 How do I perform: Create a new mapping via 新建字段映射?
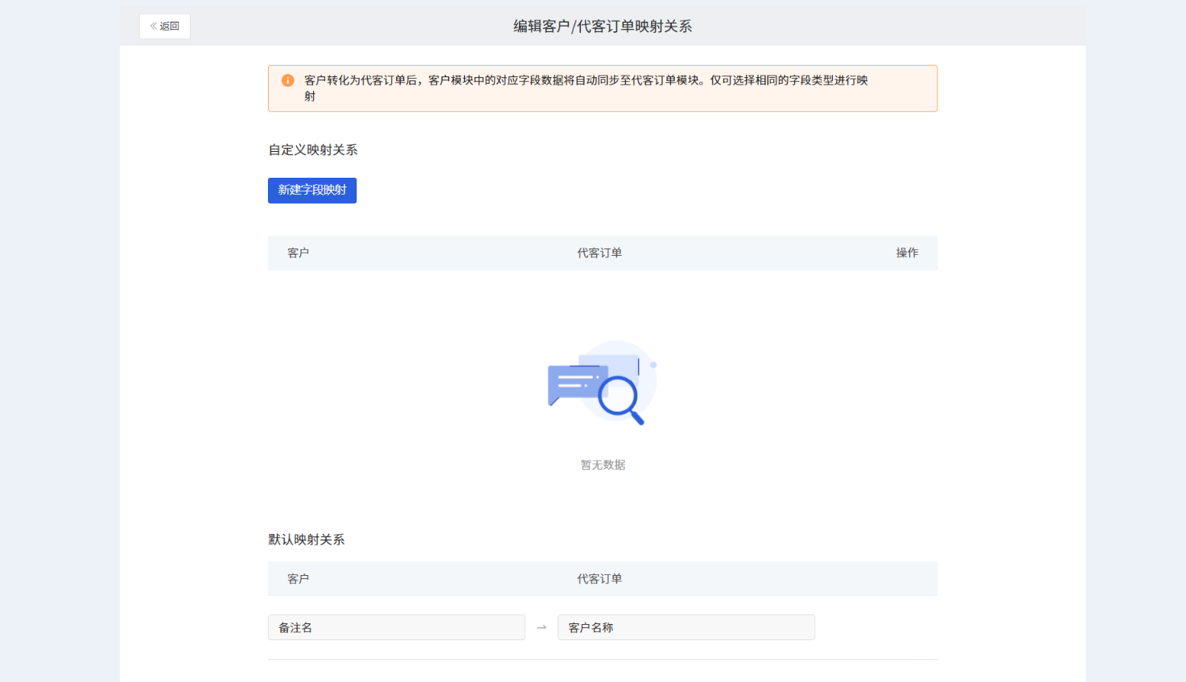[x=312, y=191]
